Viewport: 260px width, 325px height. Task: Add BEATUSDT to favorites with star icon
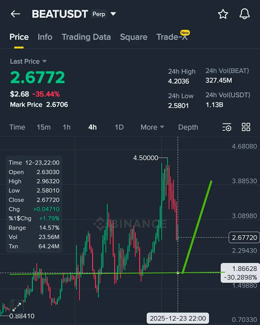tap(223, 14)
